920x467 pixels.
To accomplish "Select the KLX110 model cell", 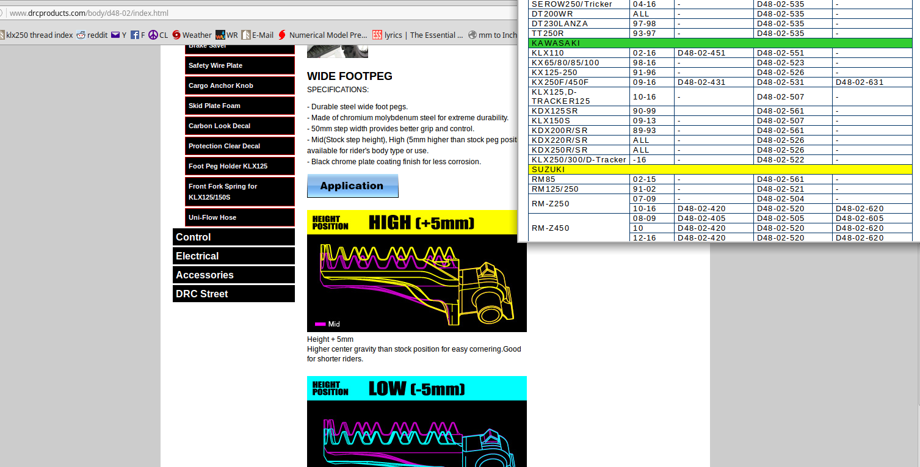I will click(579, 52).
